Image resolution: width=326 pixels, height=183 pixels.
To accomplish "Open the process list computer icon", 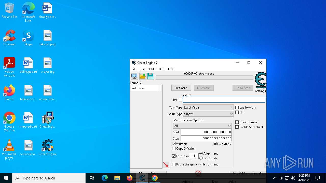I will pos(134,76).
